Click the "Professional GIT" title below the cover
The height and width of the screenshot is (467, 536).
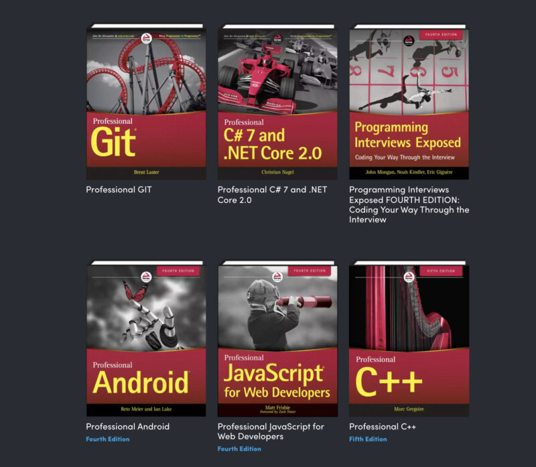[x=119, y=190]
